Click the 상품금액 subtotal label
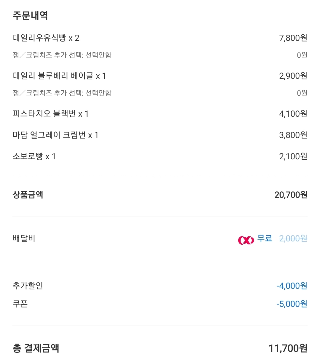 pyautogui.click(x=28, y=195)
